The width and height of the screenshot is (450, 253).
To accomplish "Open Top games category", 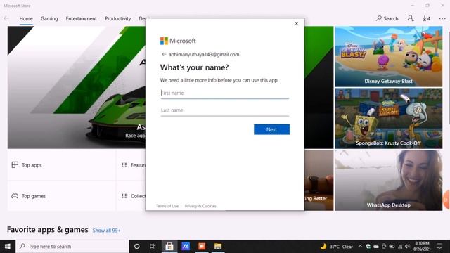I will click(62, 196).
